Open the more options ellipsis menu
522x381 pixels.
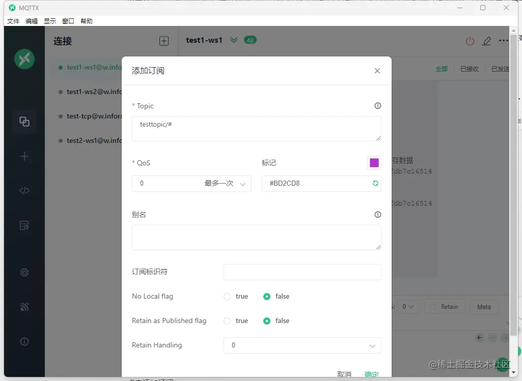503,41
